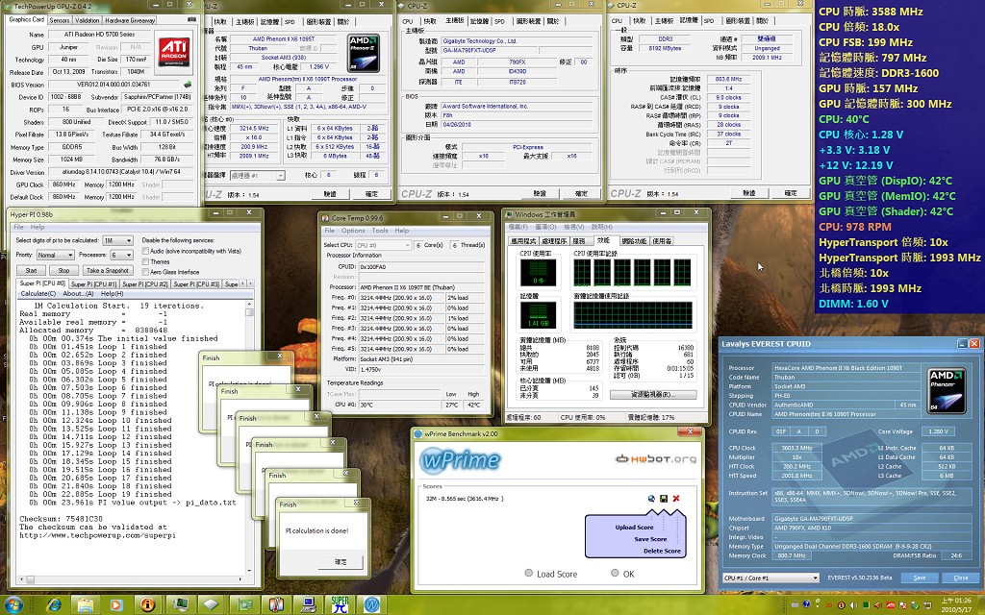The image size is (985, 615).
Task: Click taskbar clock showing 01:26
Action: click(956, 605)
